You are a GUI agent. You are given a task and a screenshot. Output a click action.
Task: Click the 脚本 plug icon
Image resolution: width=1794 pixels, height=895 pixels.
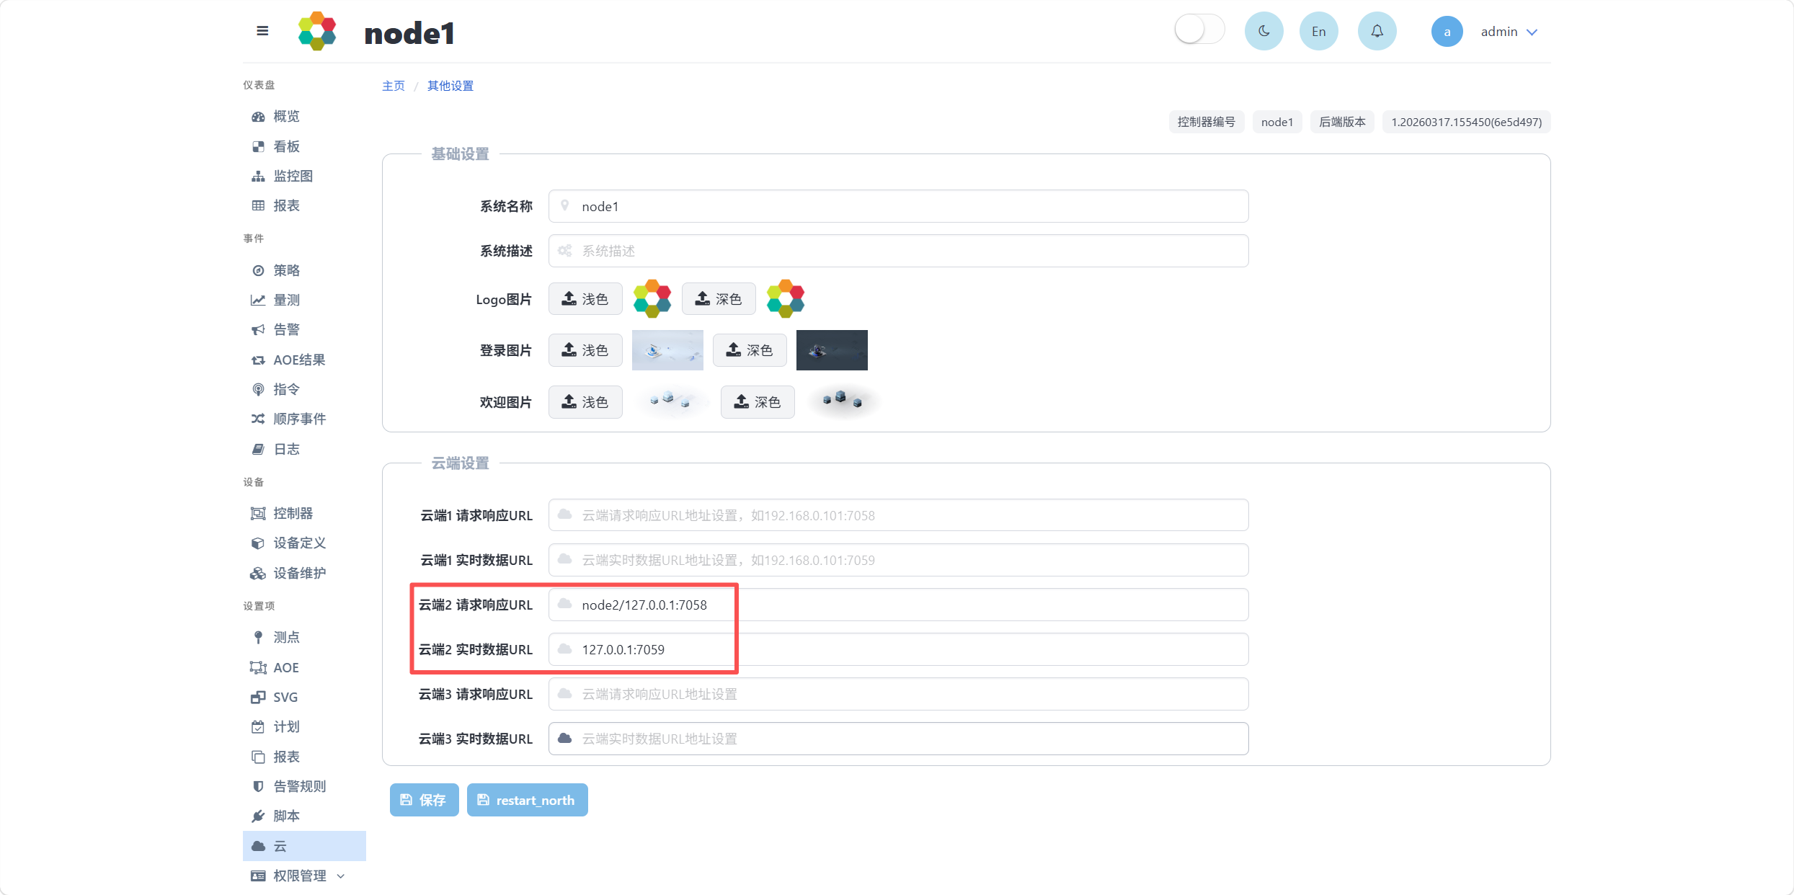tap(258, 816)
